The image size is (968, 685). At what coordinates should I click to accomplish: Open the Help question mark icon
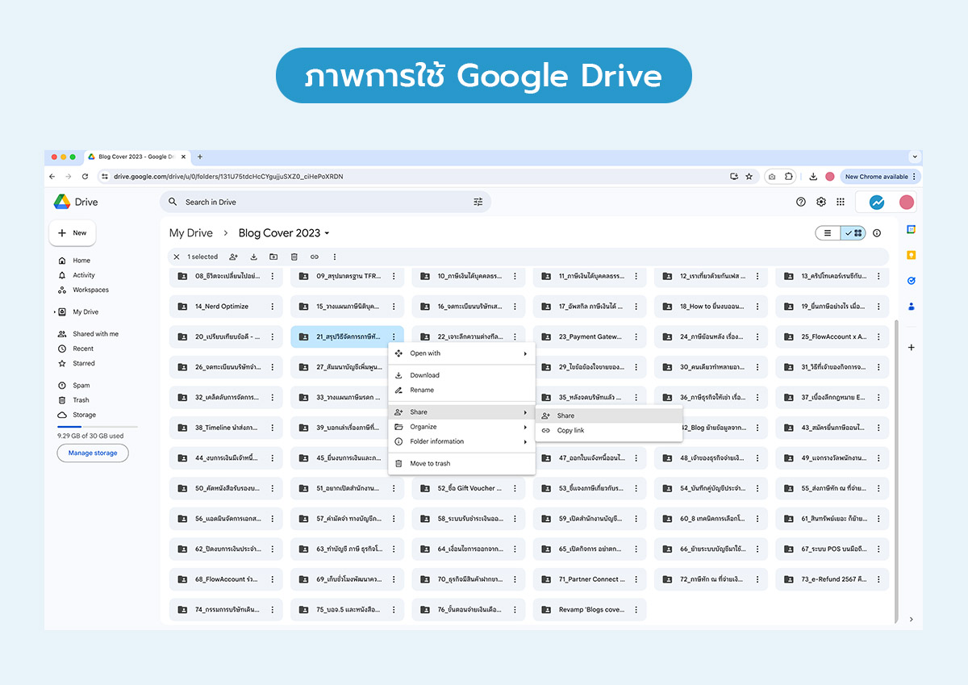tap(801, 202)
